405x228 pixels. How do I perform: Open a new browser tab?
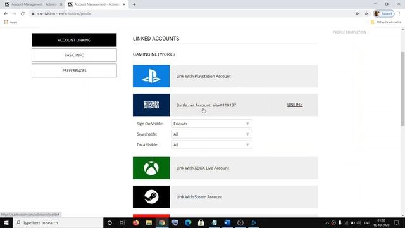coord(134,4)
